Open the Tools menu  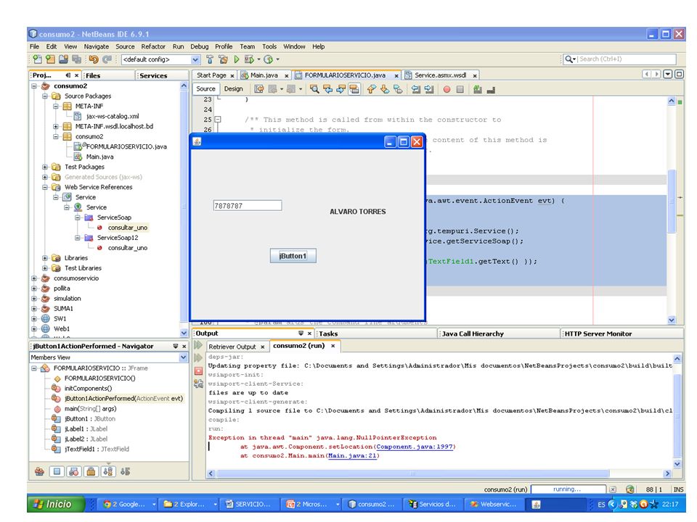tap(269, 46)
